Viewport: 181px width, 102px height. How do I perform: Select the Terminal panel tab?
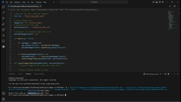coord(28,74)
